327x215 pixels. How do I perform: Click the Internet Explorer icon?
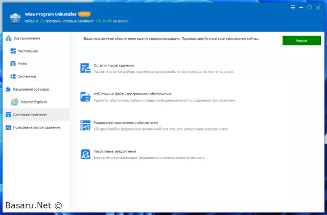14,102
